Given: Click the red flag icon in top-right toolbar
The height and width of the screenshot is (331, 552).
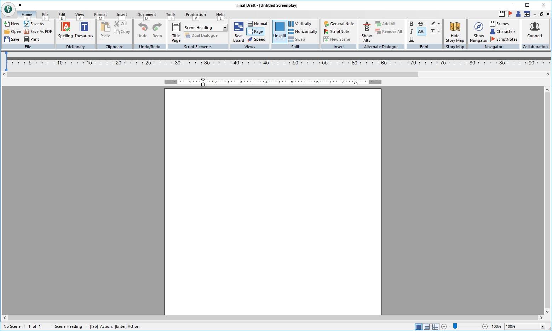Looking at the screenshot, I should (x=510, y=14).
